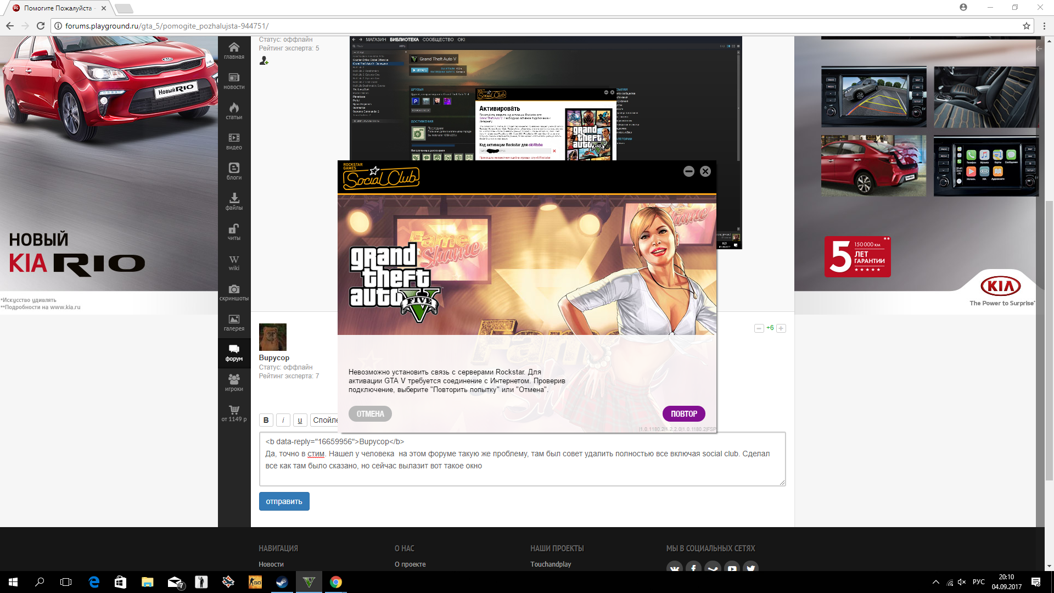Click the ПОВТОР retry button
1054x593 pixels.
click(683, 414)
